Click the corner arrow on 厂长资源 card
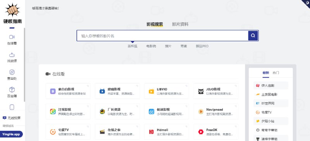Viewport: 310px width, 141px height. click(137, 106)
